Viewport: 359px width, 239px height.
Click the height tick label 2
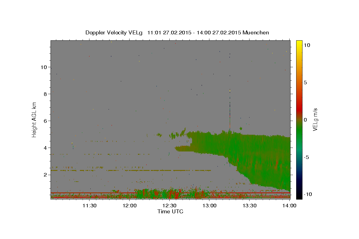[x=45, y=175]
